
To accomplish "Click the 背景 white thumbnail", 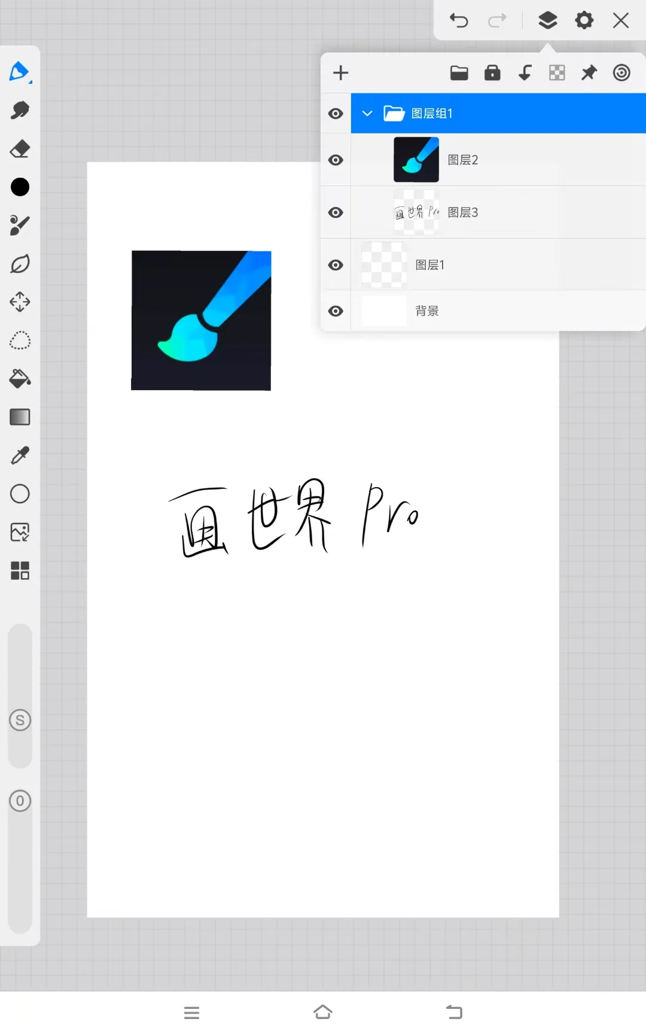I will click(x=384, y=311).
